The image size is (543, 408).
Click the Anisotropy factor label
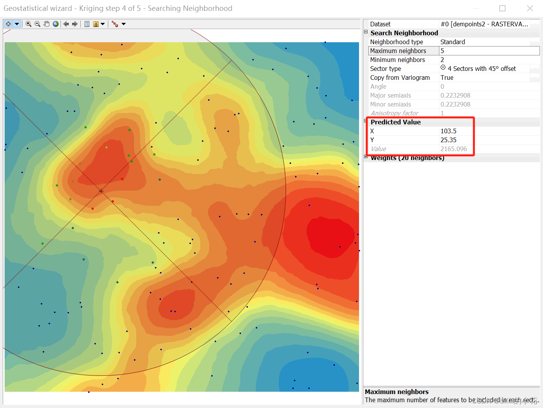coord(394,113)
